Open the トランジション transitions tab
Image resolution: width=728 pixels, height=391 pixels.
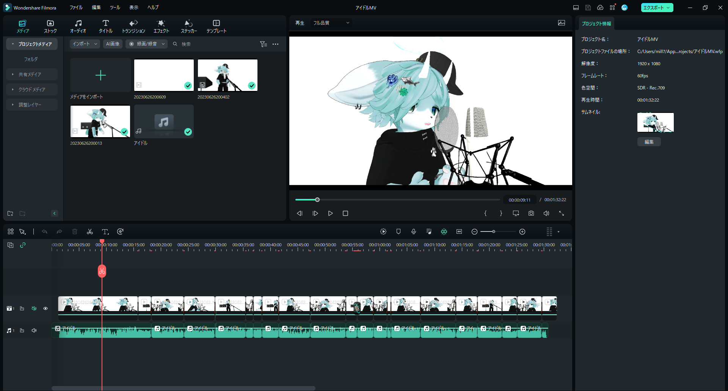(x=133, y=27)
